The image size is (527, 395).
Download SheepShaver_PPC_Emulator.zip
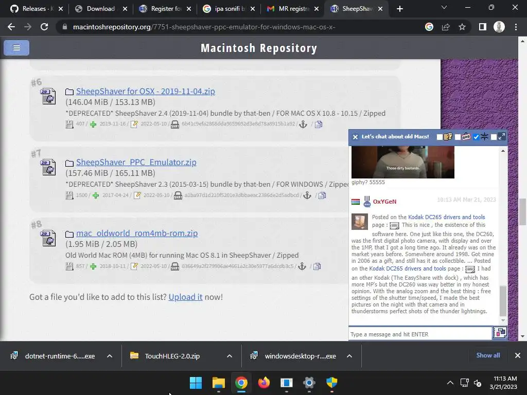click(136, 162)
